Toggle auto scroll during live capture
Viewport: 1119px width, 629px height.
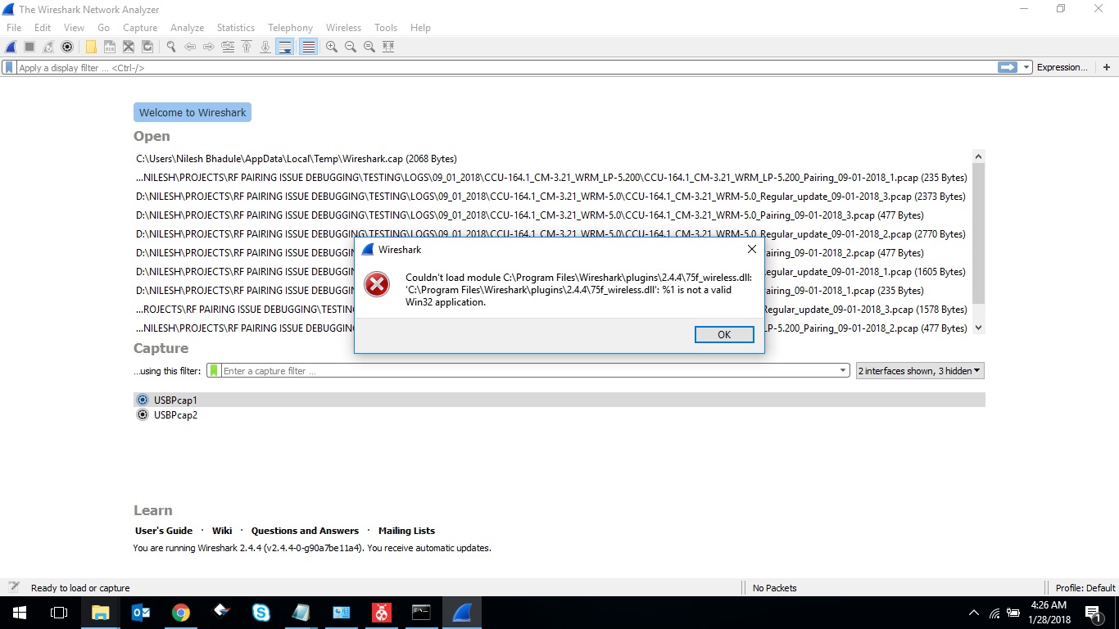coord(284,47)
